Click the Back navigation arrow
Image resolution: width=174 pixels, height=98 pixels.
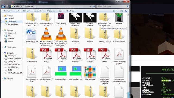pyautogui.click(x=3, y=6)
